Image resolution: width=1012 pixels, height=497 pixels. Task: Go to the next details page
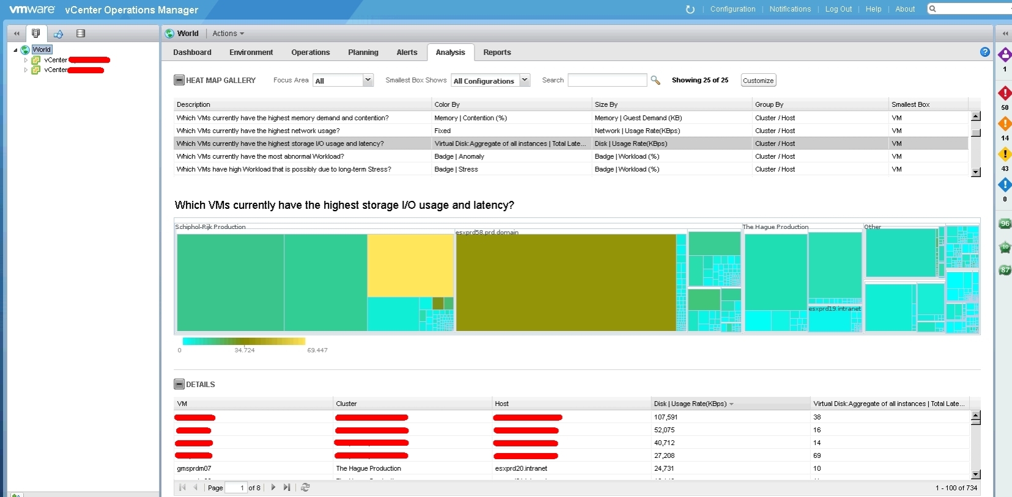(x=273, y=487)
